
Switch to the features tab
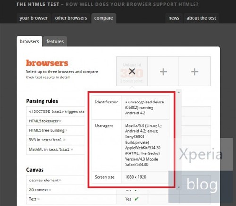(55, 41)
